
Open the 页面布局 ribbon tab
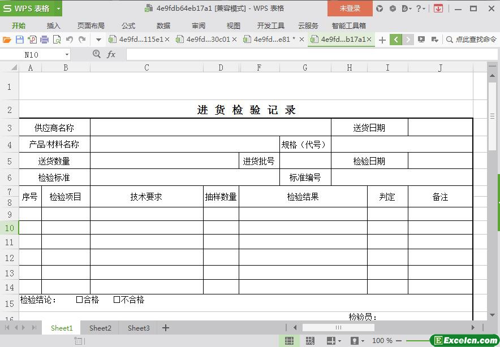[x=90, y=25]
